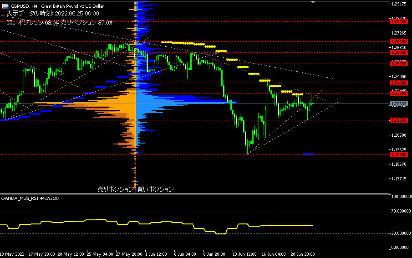The height and width of the screenshot is (258, 412).
Task: Click the '20 Jun 20:00' time axis label
Action: [303, 254]
